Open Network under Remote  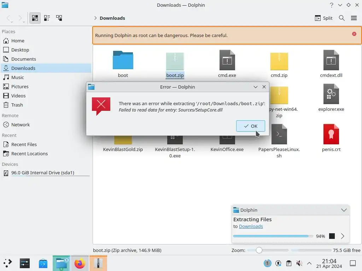(46, 125)
